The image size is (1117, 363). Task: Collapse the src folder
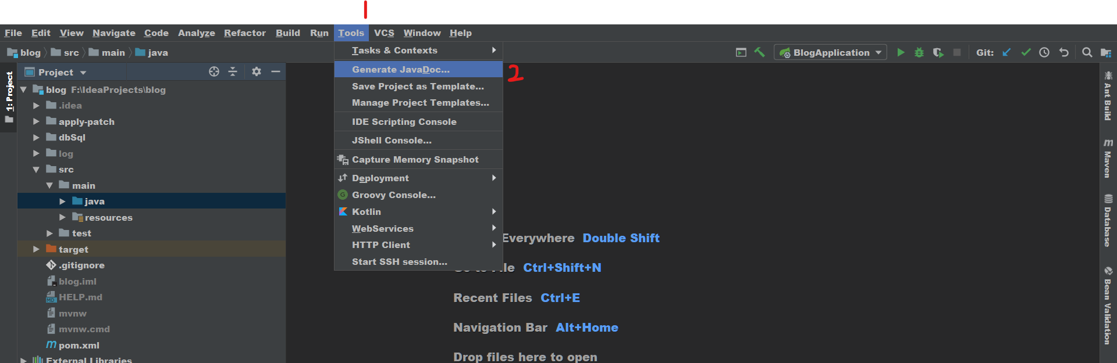click(x=36, y=170)
